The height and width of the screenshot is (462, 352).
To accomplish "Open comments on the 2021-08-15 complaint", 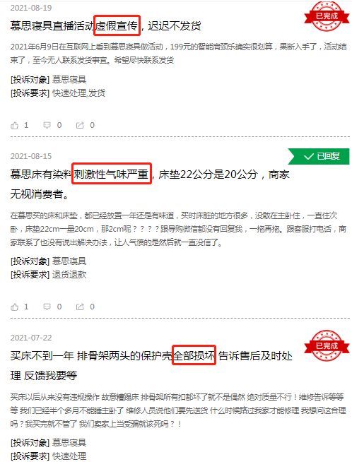I will (47, 307).
